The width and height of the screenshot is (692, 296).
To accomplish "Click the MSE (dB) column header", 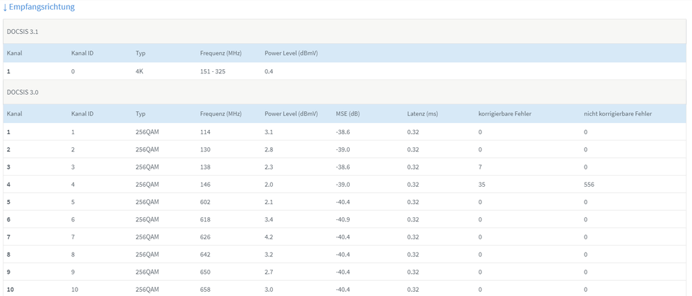I will [348, 113].
